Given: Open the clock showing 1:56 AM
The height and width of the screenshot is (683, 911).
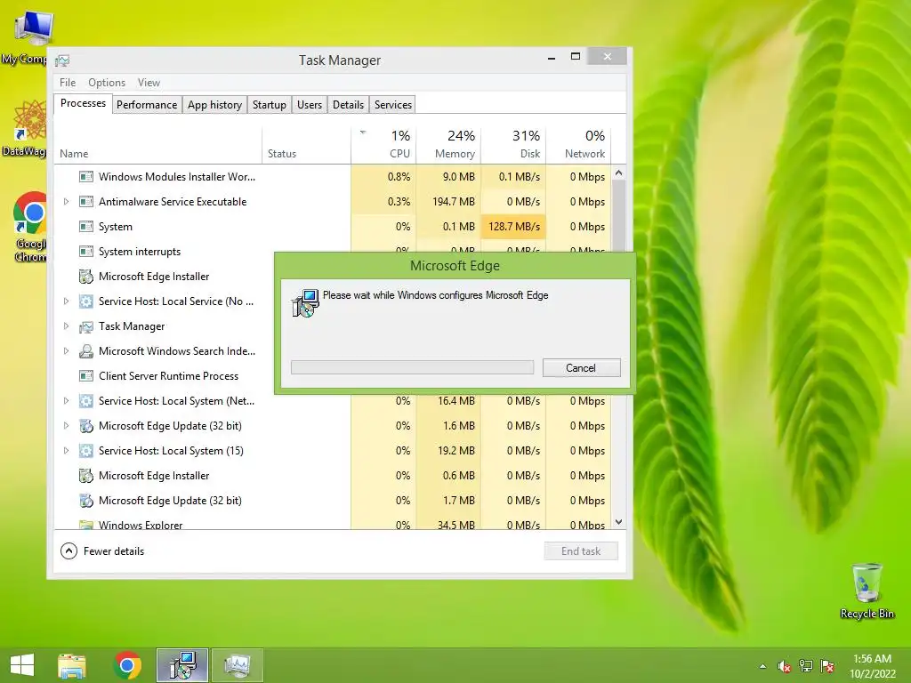Looking at the screenshot, I should (872, 666).
